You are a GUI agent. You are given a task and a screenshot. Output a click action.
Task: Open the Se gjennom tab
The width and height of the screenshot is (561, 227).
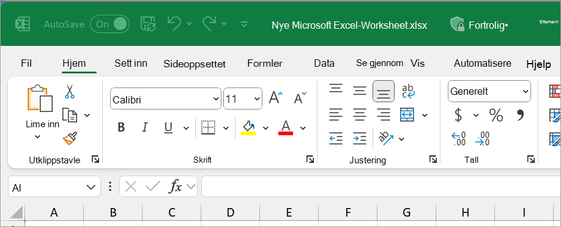click(379, 64)
